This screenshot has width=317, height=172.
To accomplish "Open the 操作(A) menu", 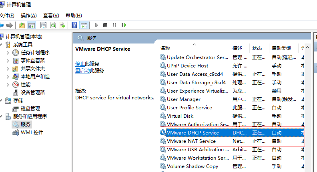I will point(28,16).
